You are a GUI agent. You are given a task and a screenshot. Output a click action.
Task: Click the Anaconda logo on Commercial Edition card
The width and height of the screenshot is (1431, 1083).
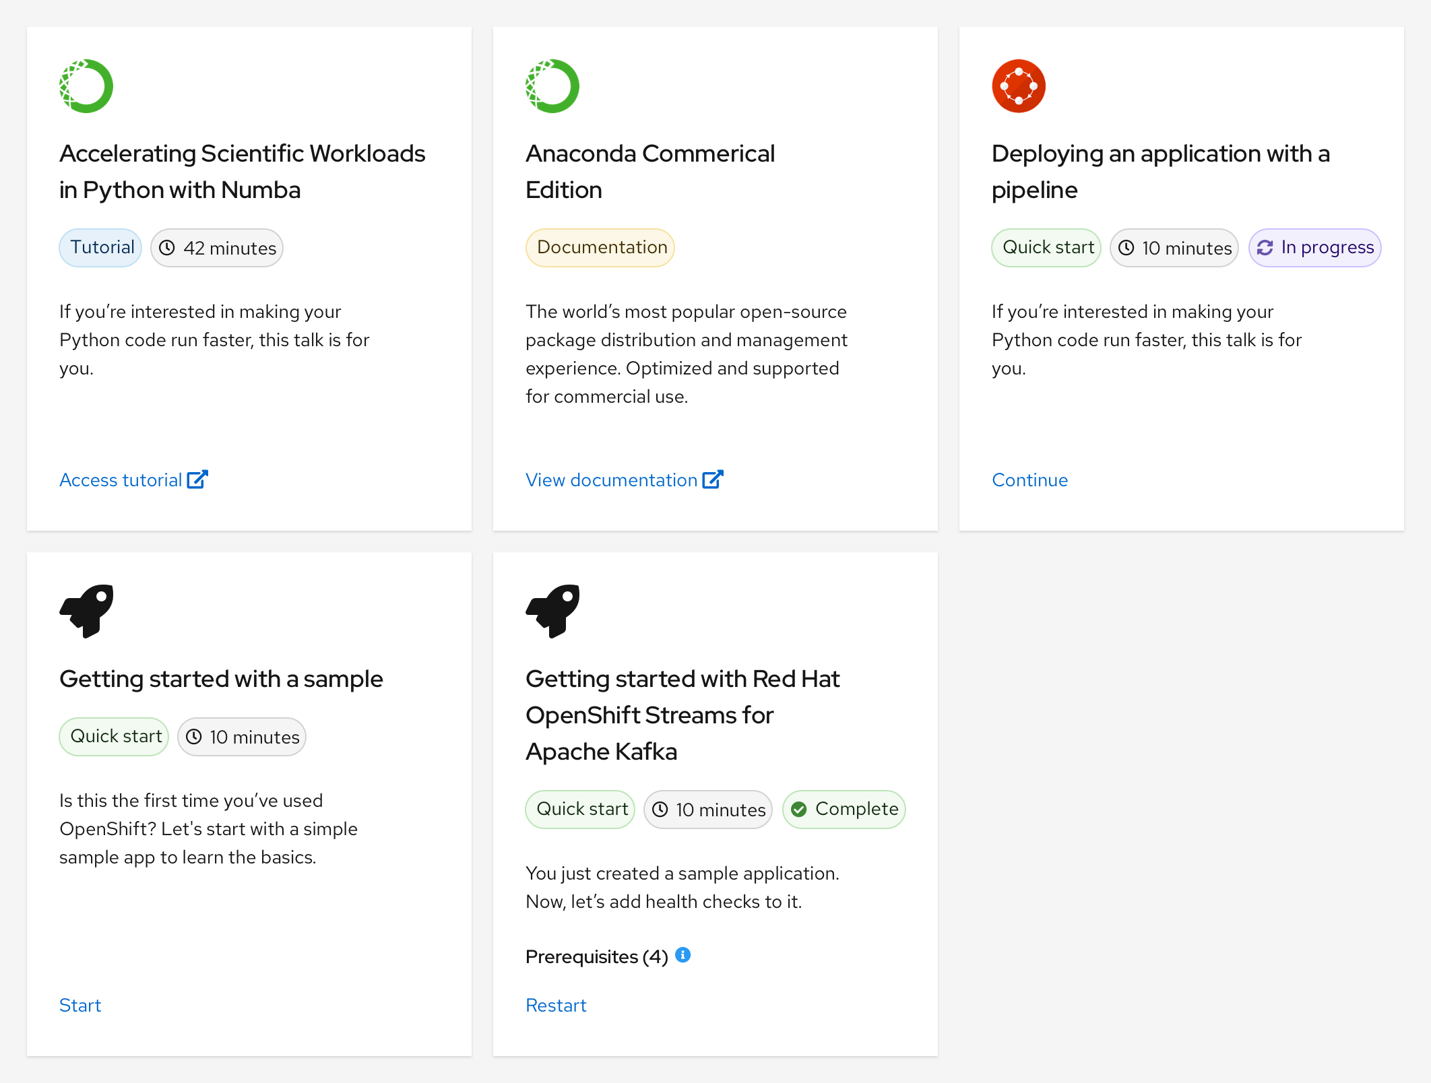point(552,86)
